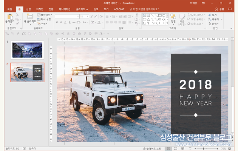Select slide 1 thumbnail (2017 Good Bye)
The image size is (238, 151).
[x=27, y=50]
